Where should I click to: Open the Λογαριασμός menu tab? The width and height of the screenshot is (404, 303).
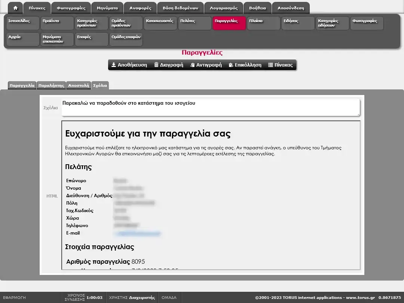(224, 8)
